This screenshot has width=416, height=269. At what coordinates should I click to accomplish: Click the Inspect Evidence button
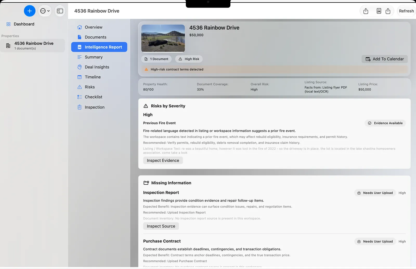163,160
